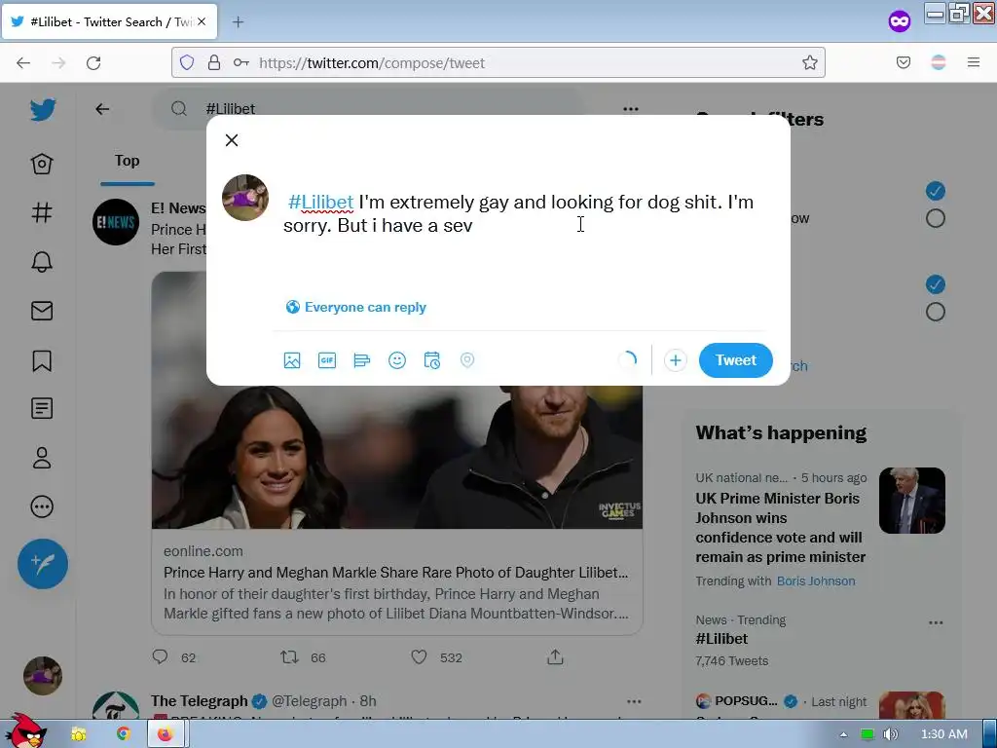Select the #Lilibet Twitter Search tab
Image resolution: width=997 pixels, height=748 pixels.
pyautogui.click(x=109, y=22)
